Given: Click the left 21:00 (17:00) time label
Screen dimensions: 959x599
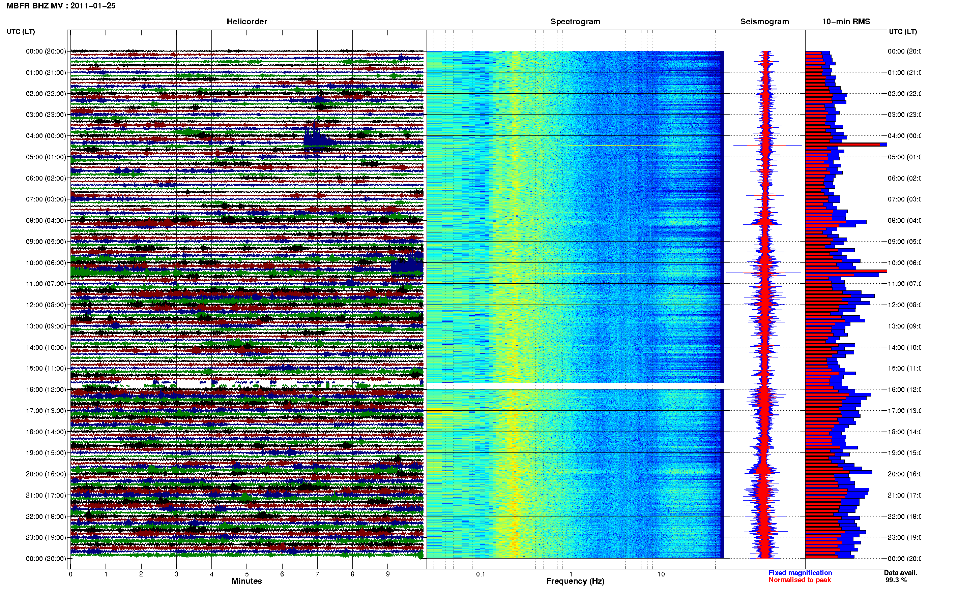Looking at the screenshot, I should coord(46,495).
